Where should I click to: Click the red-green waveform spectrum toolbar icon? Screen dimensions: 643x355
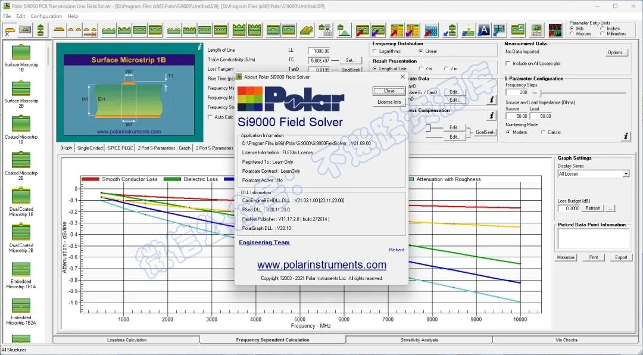point(555,30)
